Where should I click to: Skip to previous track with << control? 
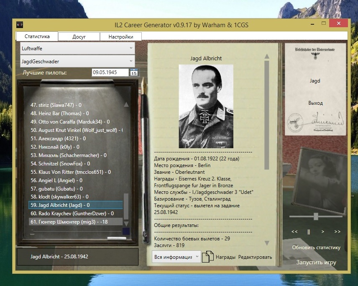click(x=294, y=232)
